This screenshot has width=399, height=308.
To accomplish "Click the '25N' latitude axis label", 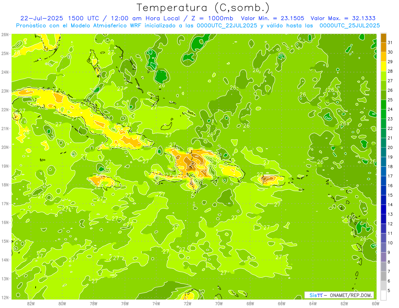I will pyautogui.click(x=5, y=53).
